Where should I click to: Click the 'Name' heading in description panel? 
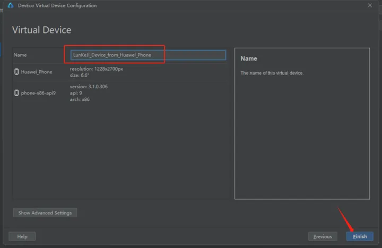tap(249, 58)
